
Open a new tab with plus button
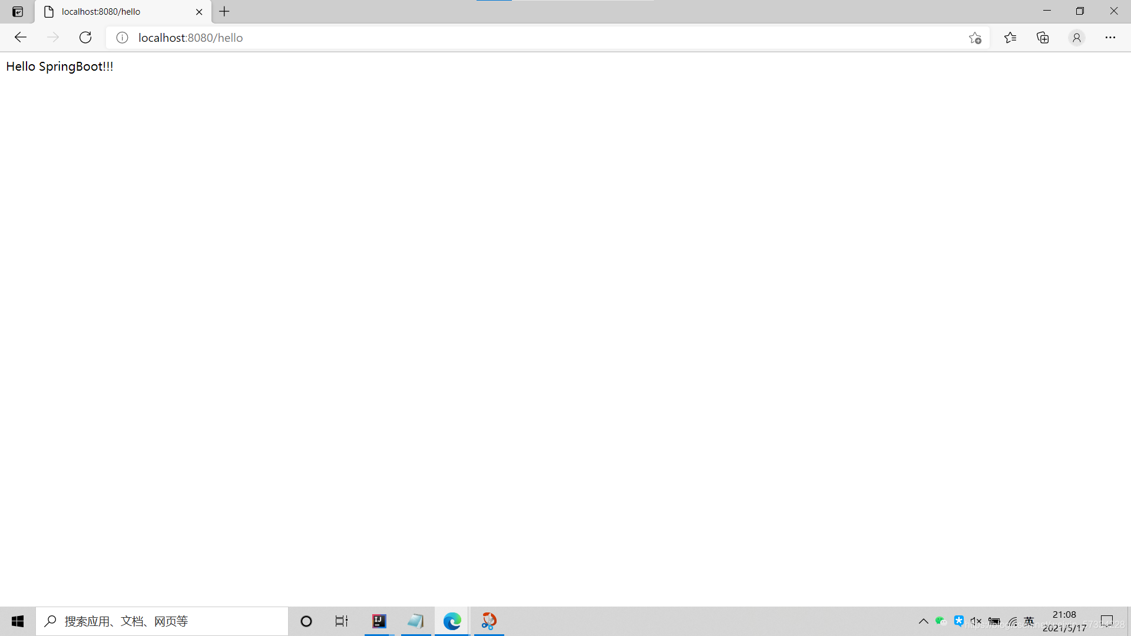coord(224,11)
